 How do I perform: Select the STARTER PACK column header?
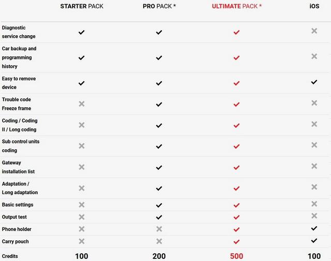coord(82,6)
